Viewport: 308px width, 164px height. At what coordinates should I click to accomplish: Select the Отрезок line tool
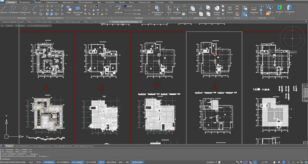pos(4,8)
